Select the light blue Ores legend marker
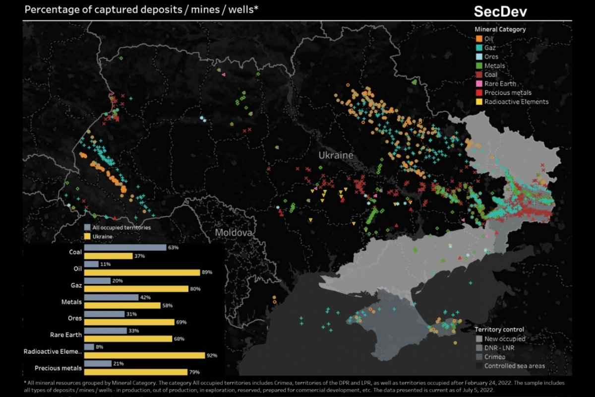Viewport: 595px width, 397px height. coord(479,57)
